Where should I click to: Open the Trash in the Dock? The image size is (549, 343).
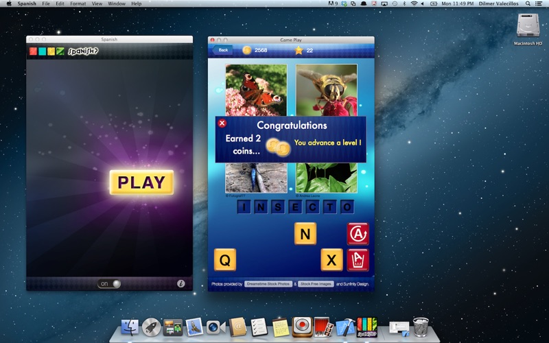point(421,327)
